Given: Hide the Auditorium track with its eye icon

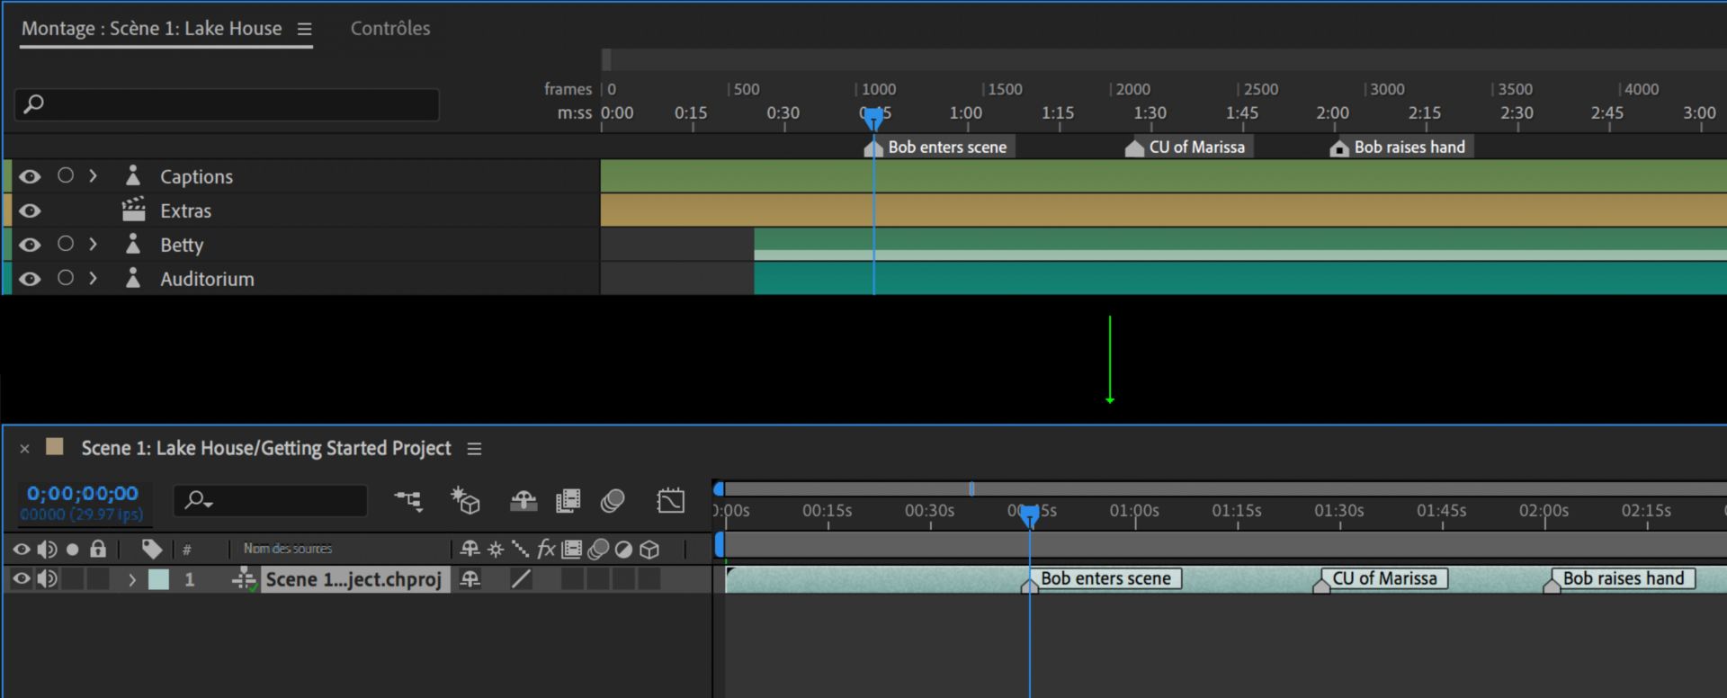Looking at the screenshot, I should [30, 279].
